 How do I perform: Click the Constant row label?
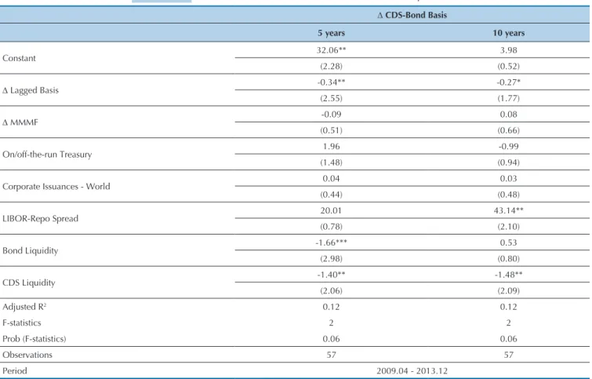pos(19,58)
